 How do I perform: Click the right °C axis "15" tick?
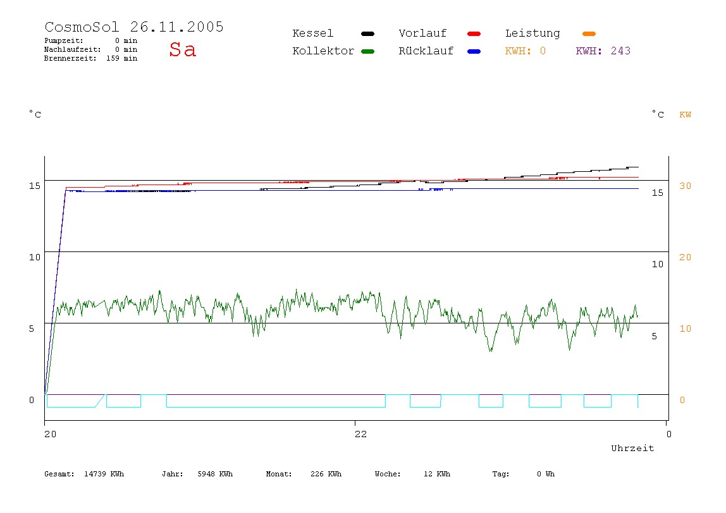(x=658, y=193)
